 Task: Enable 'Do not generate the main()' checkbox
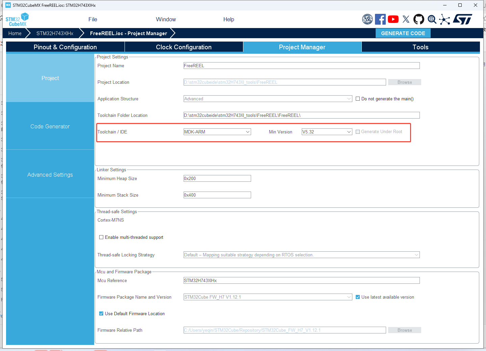point(358,99)
